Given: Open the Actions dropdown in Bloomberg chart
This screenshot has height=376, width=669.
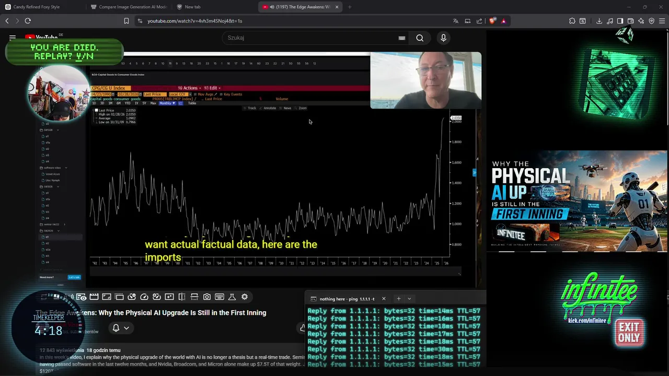Looking at the screenshot, I should [189, 88].
